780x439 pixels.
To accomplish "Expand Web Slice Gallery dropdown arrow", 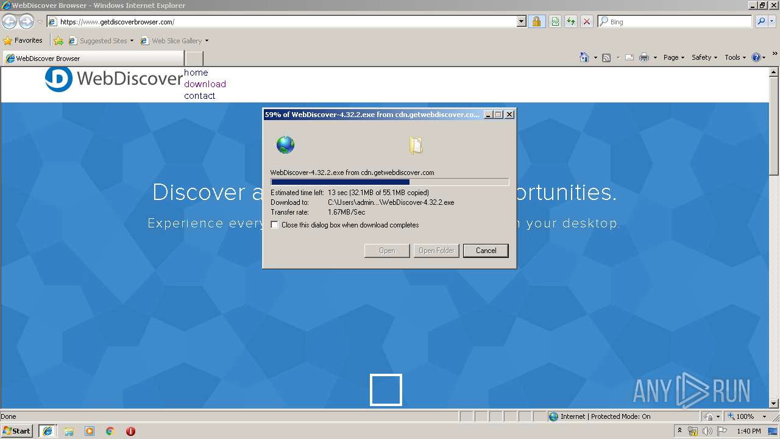I will point(207,41).
